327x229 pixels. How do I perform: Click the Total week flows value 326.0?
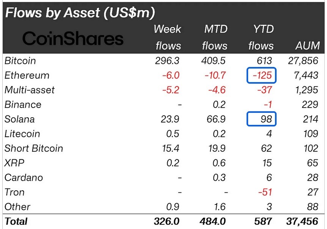167,221
